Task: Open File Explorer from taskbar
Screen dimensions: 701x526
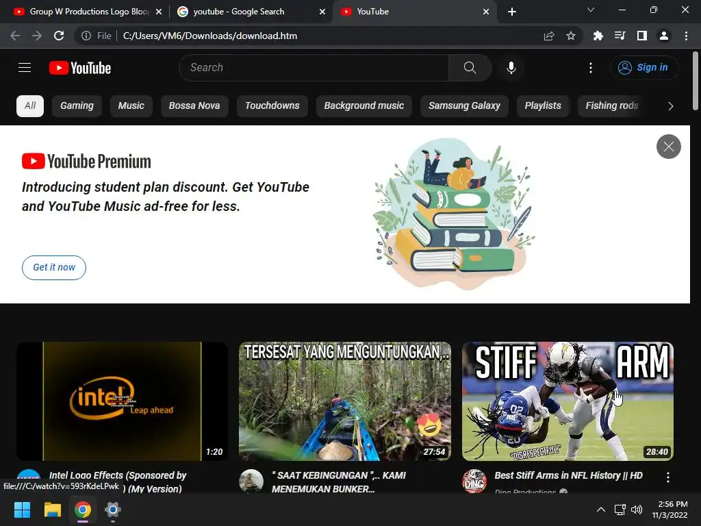Action: 52,510
